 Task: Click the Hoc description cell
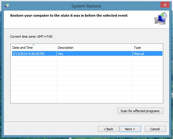61,54
